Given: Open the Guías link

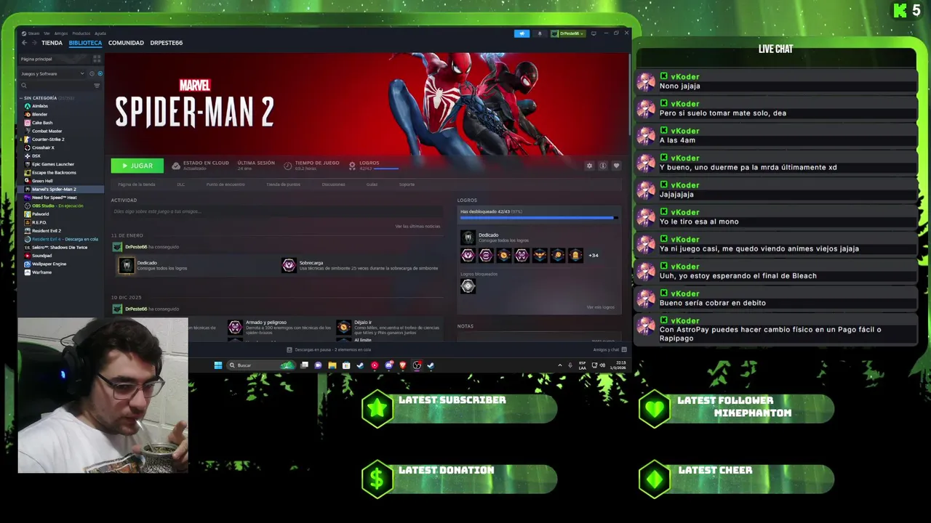Looking at the screenshot, I should 372,185.
